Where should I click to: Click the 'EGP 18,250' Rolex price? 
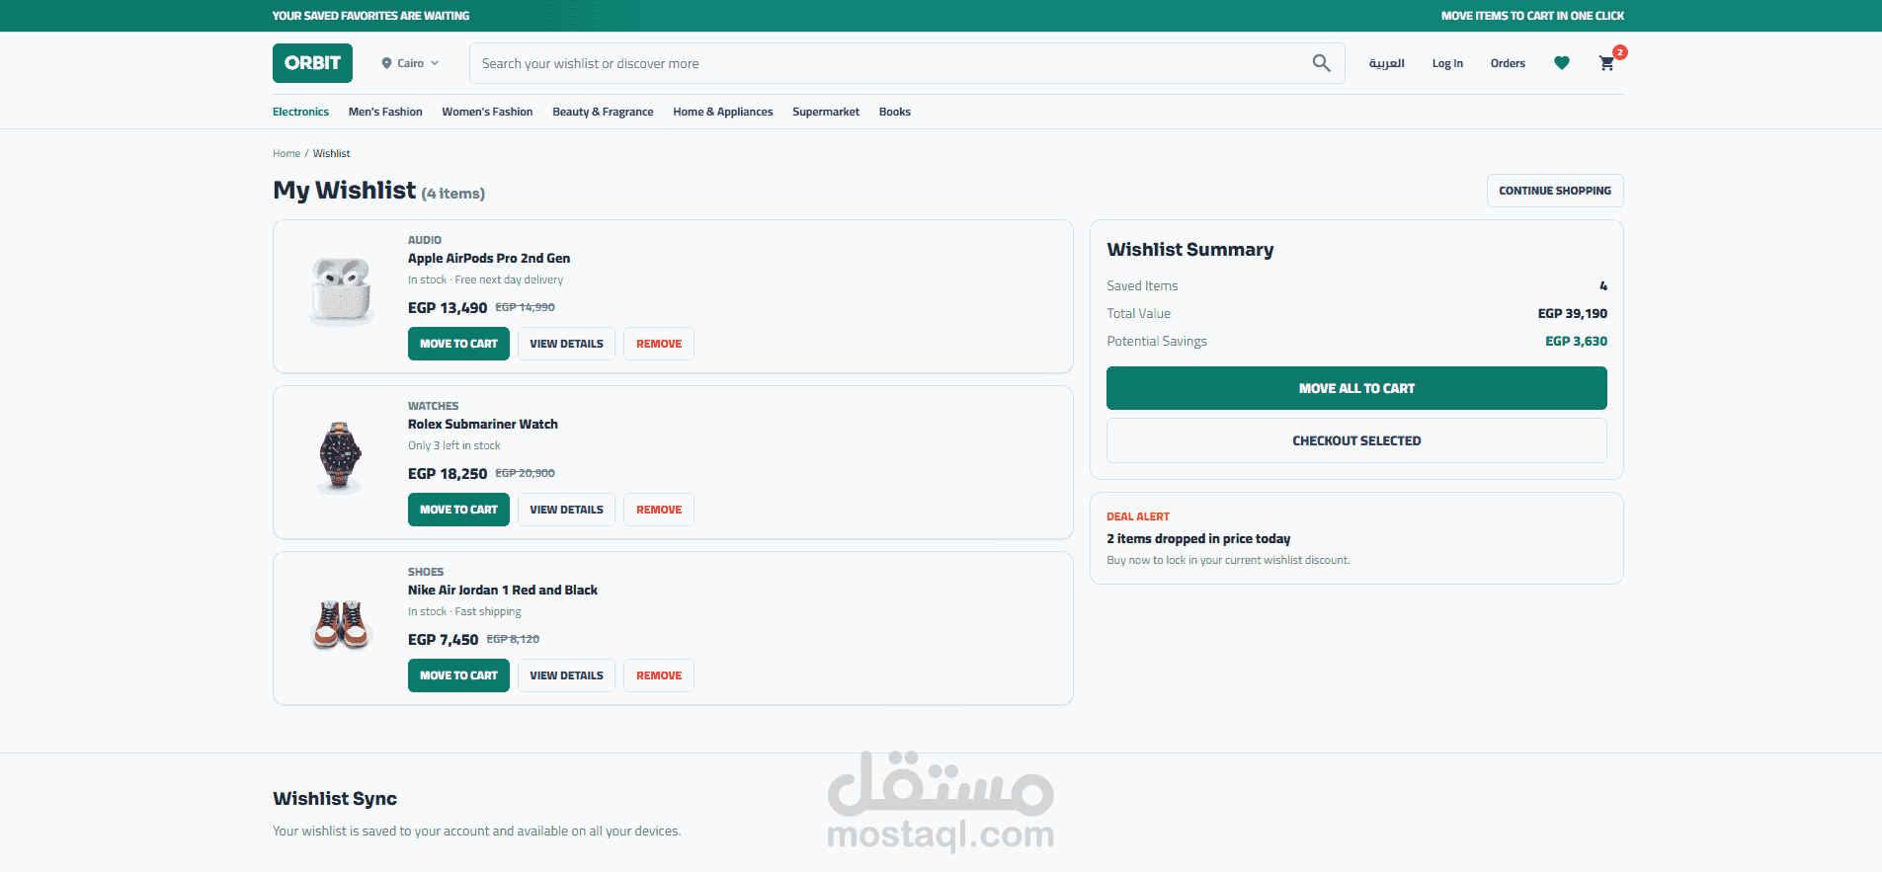tap(448, 474)
